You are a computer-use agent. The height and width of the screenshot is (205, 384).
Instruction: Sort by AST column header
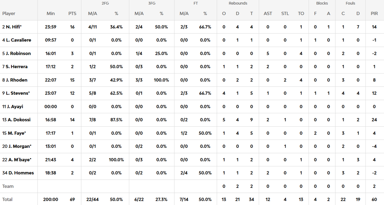pos(268,14)
